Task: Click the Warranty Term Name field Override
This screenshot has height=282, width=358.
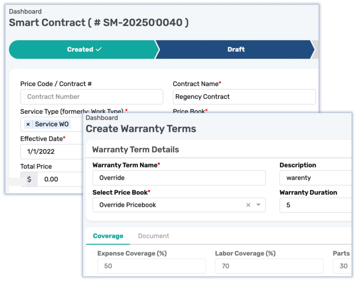Action: point(179,178)
